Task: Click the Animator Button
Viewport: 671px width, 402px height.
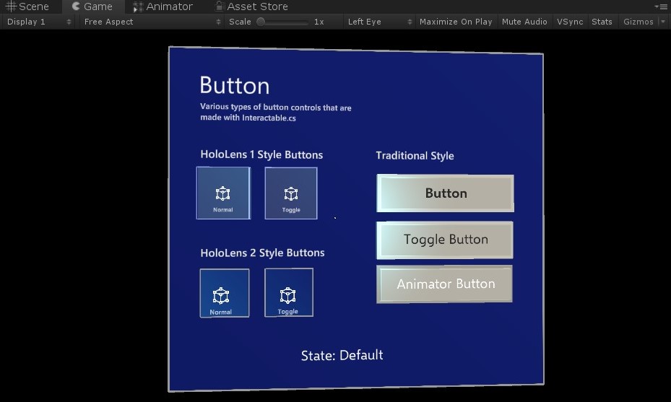Action: pyautogui.click(x=445, y=284)
